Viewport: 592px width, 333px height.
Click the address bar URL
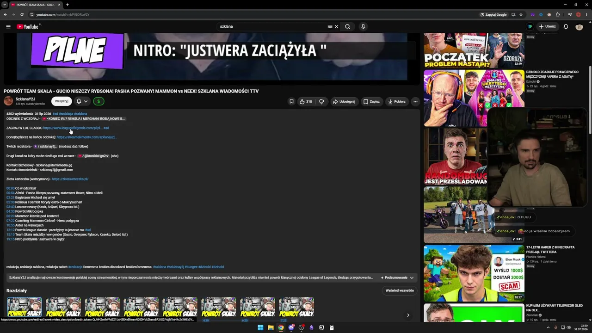point(63,15)
